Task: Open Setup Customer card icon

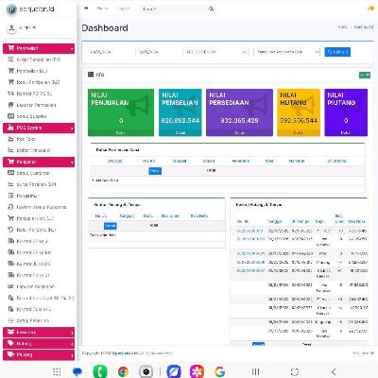Action: tap(10, 173)
